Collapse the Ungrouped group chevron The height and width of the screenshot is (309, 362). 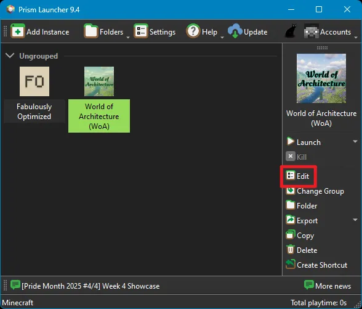tap(10, 56)
